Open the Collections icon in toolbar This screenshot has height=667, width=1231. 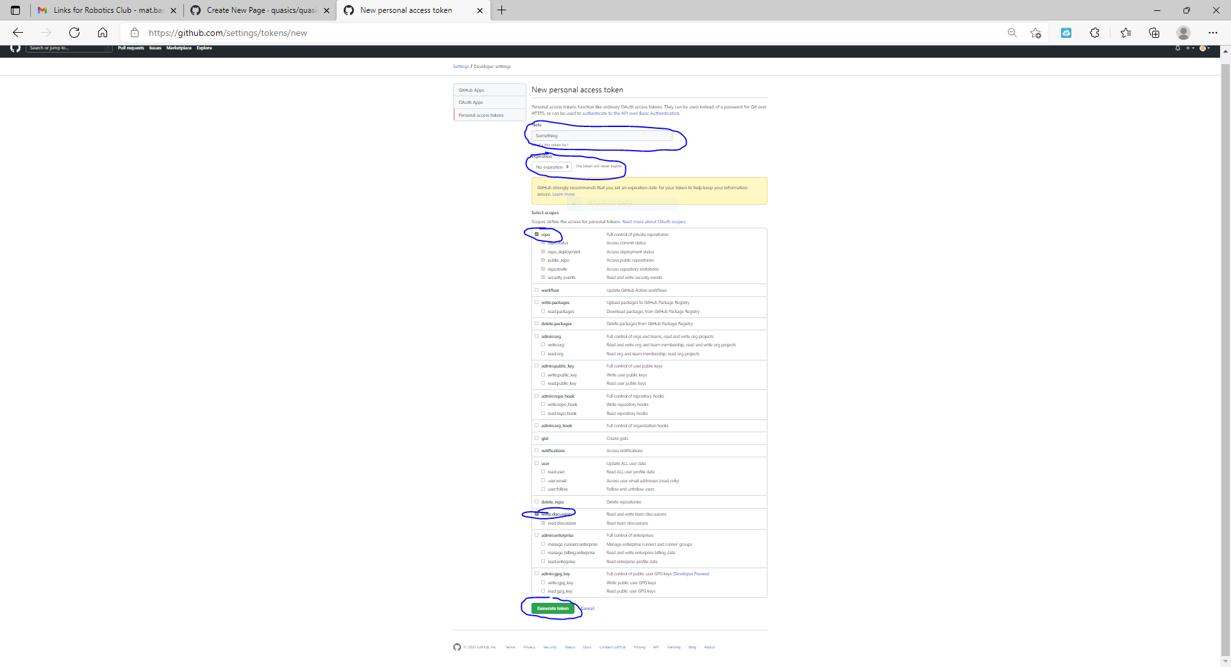tap(1154, 33)
